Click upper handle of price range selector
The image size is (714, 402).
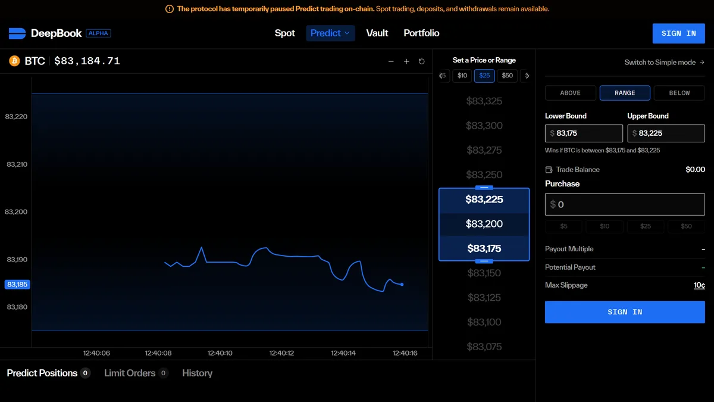[484, 188]
